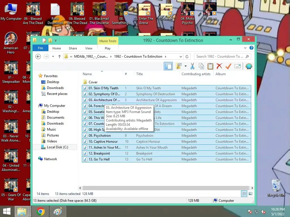This screenshot has height=217, width=290.
Task: Click the Copy toolbar icon
Action: (x=201, y=66)
